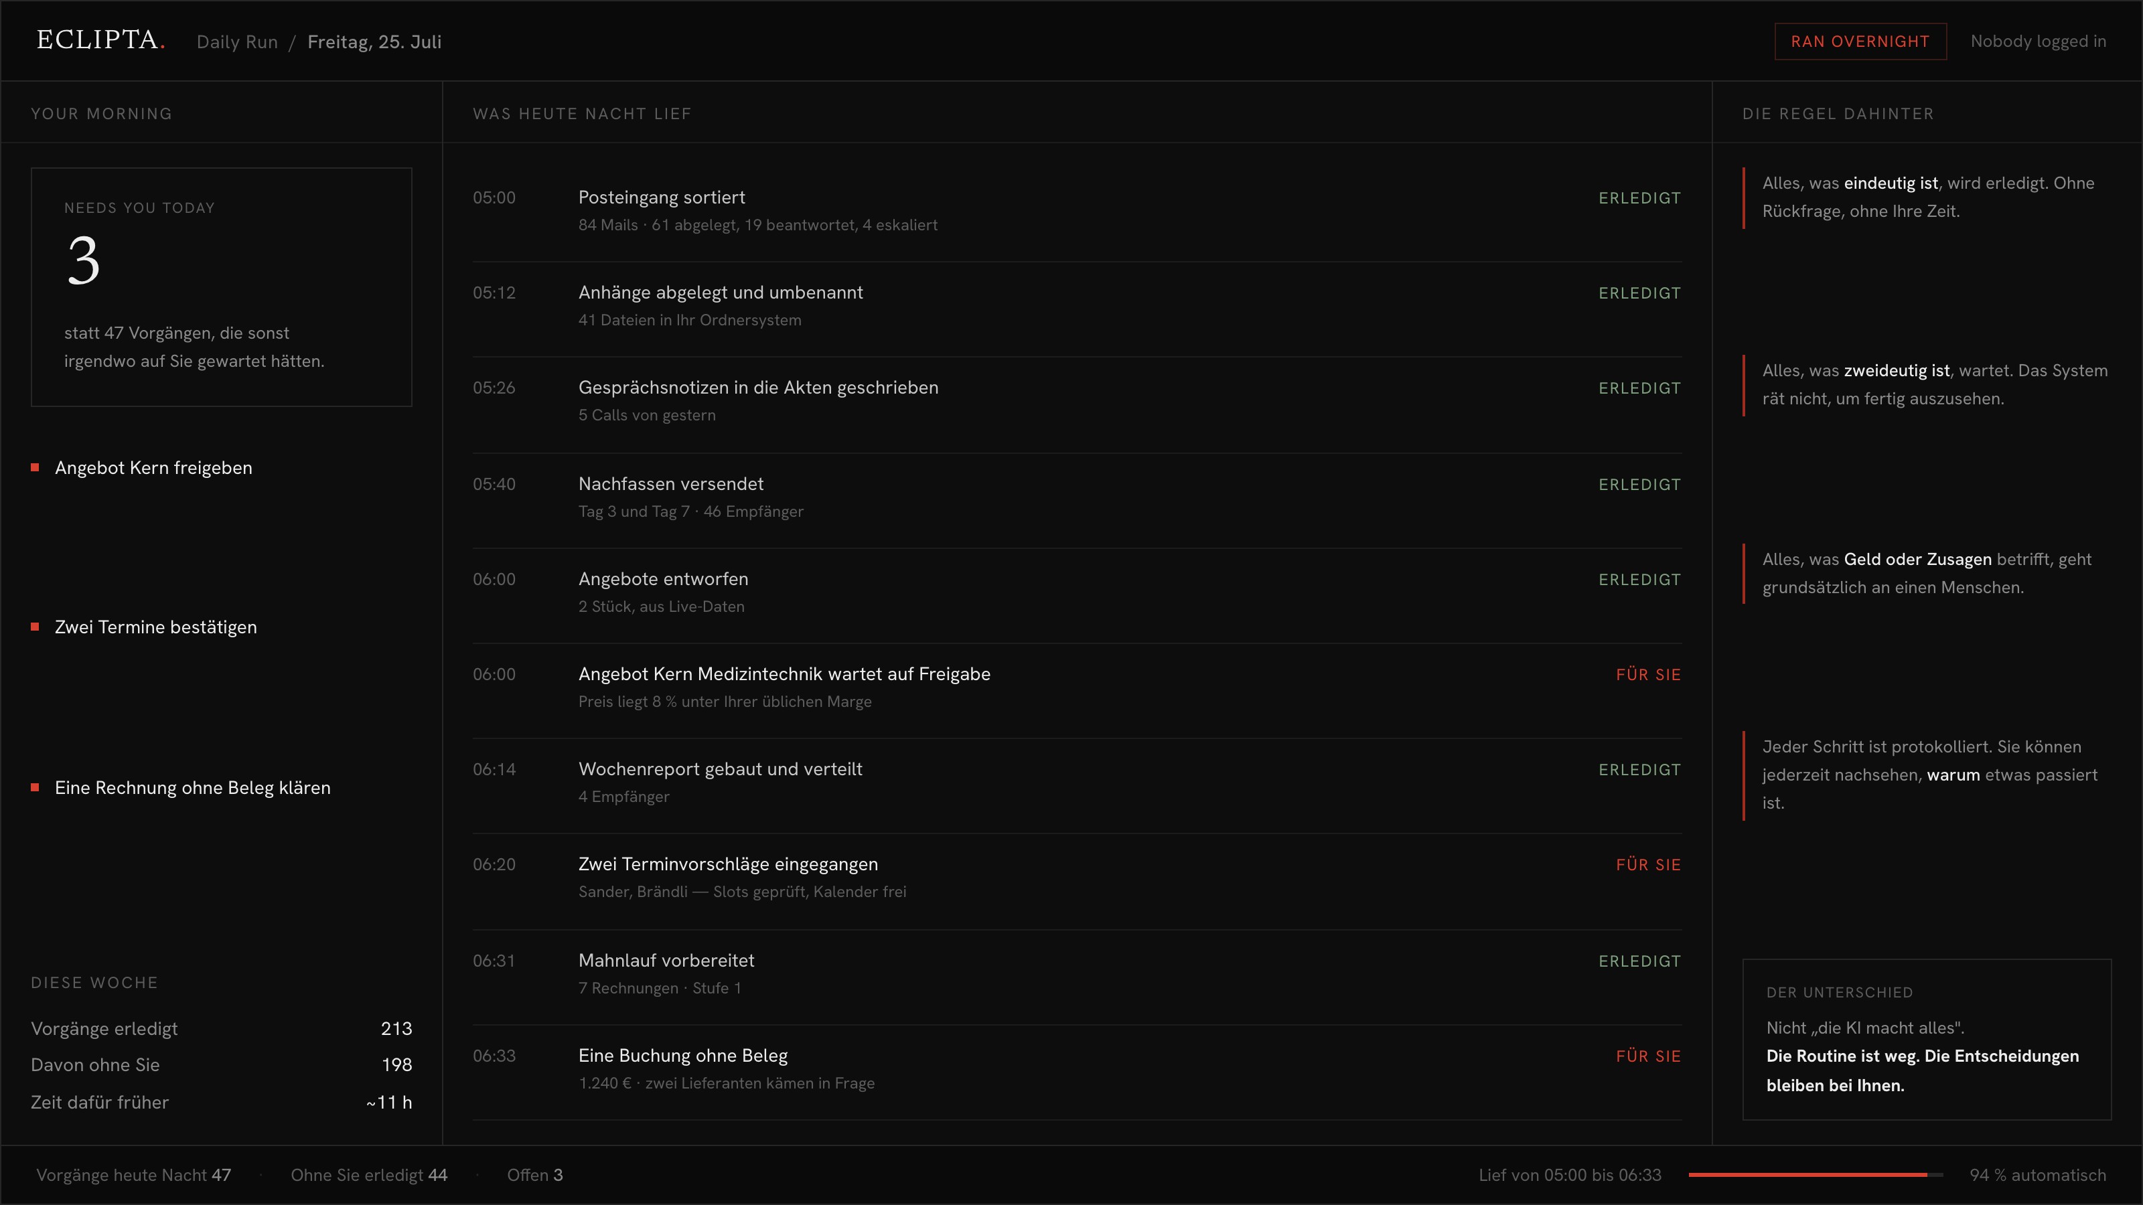Image resolution: width=2143 pixels, height=1205 pixels.
Task: Click the ECLIPTA logo
Action: 100,40
